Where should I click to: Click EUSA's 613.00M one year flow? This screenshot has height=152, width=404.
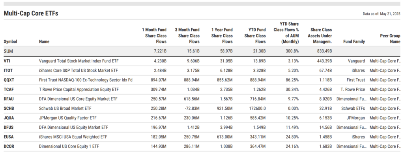[x=224, y=137]
